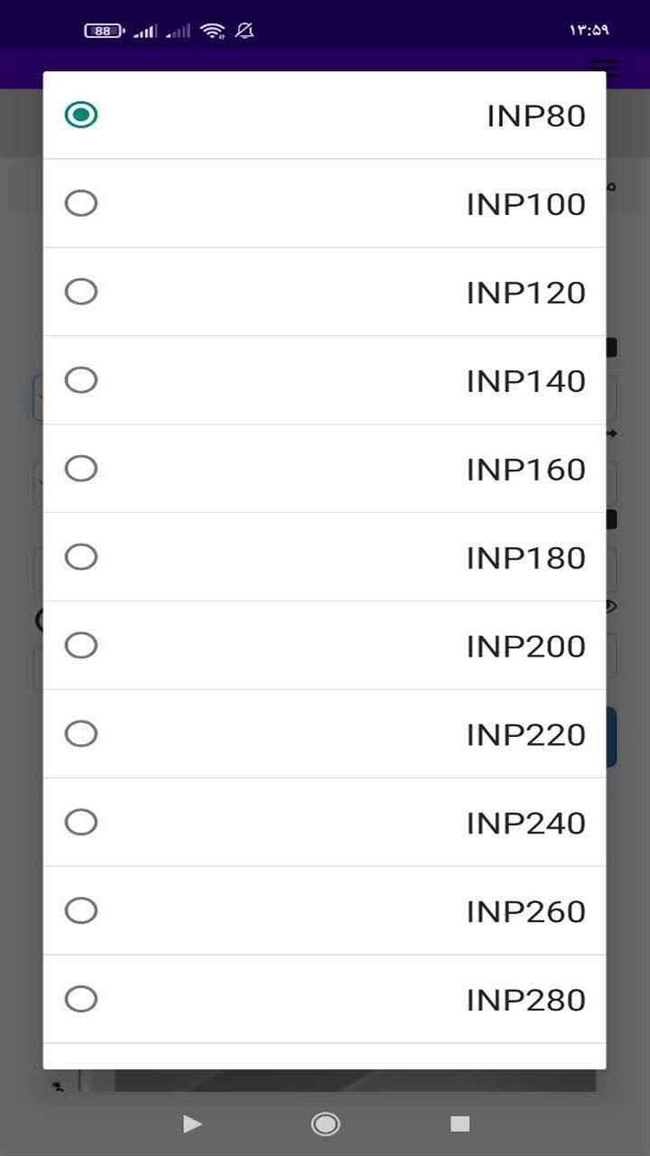650x1156 pixels.
Task: Tap the muted notification bell icon
Action: (x=244, y=31)
